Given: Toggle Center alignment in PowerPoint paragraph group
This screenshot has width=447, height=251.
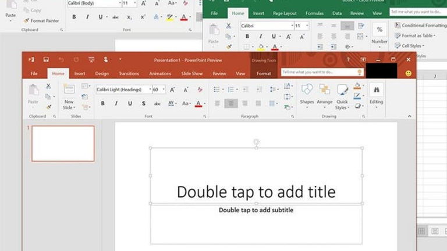Looking at the screenshot, I should pyautogui.click(x=231, y=103).
